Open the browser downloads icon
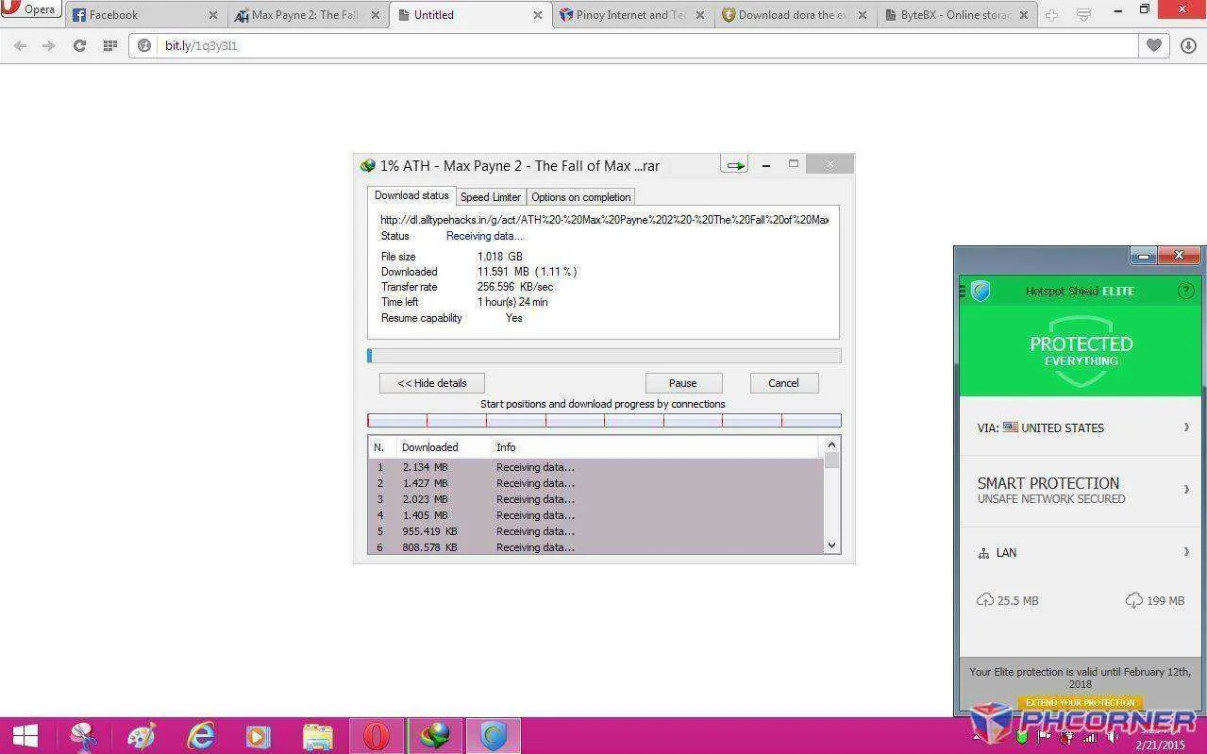 tap(1188, 45)
